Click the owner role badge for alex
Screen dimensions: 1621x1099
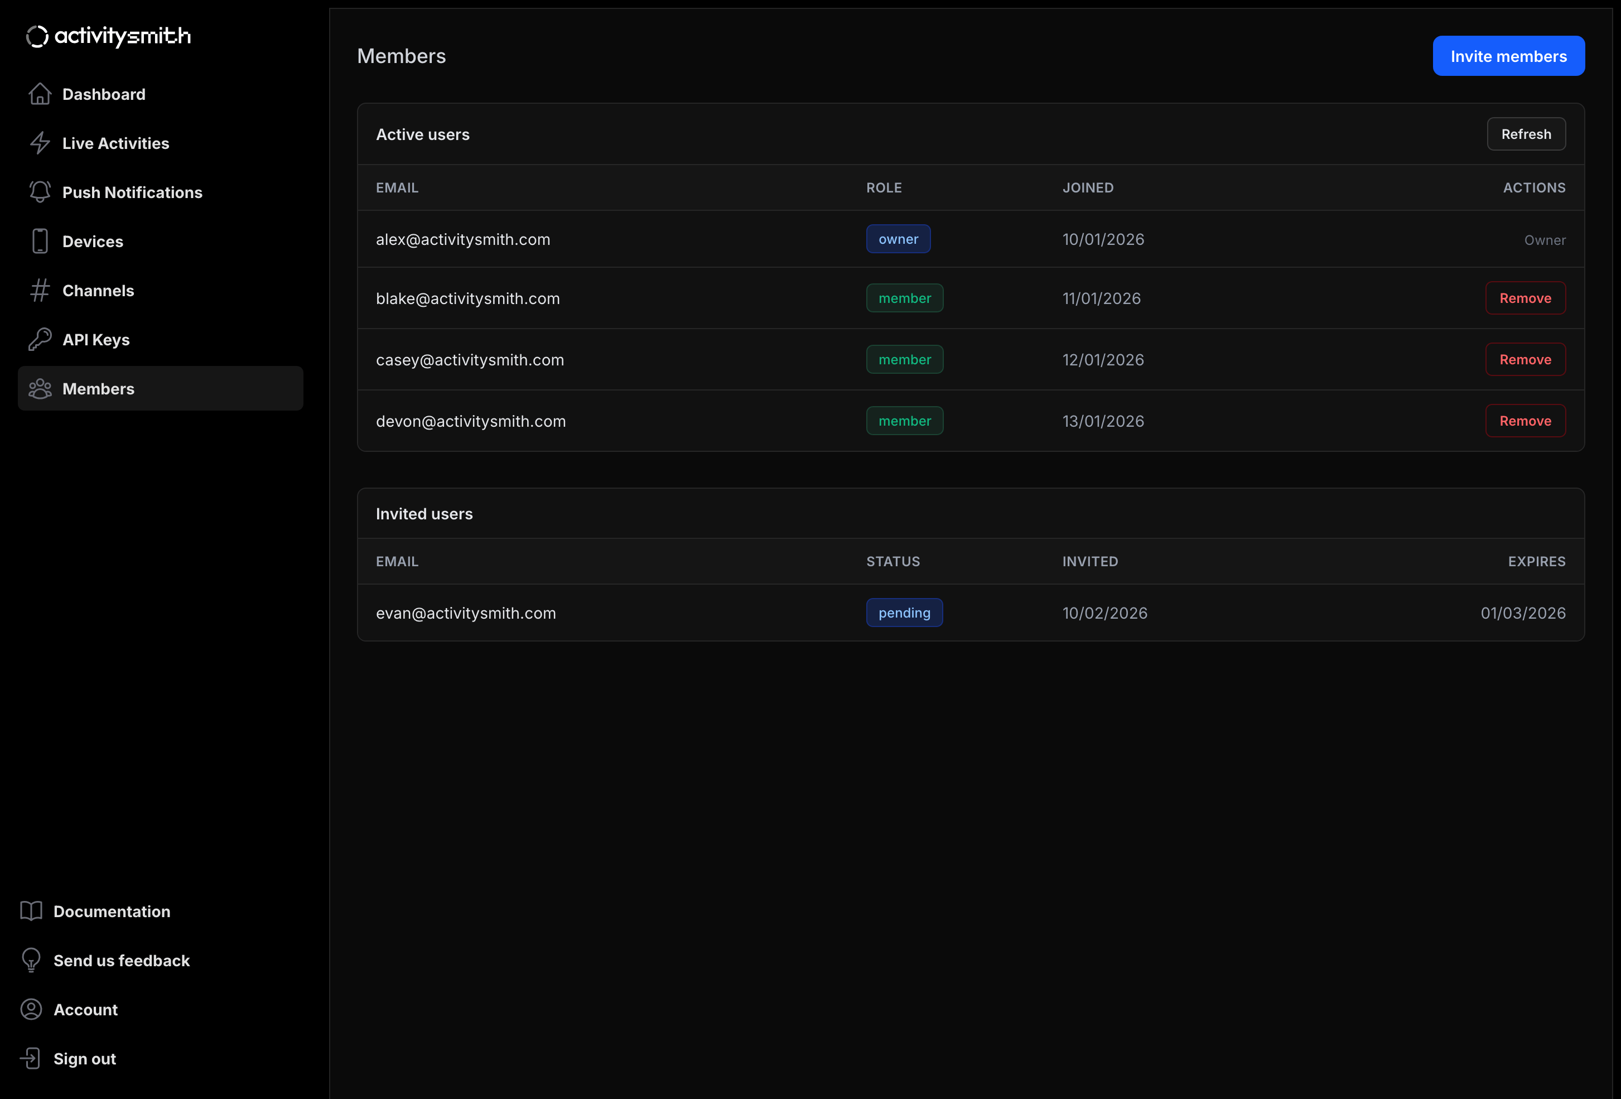coord(898,239)
